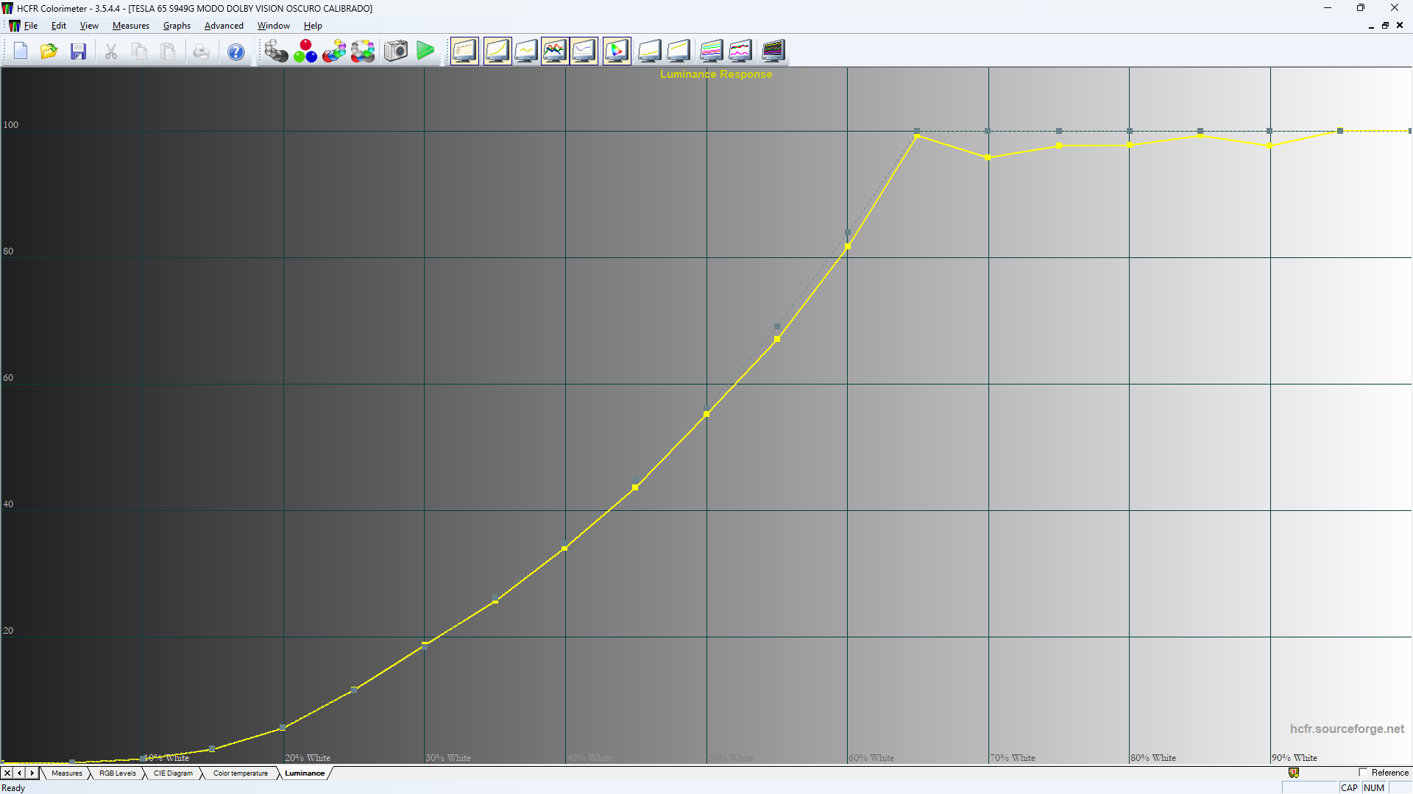Viewport: 1413px width, 794px height.
Task: Create a new document with toolbar icon
Action: (21, 51)
